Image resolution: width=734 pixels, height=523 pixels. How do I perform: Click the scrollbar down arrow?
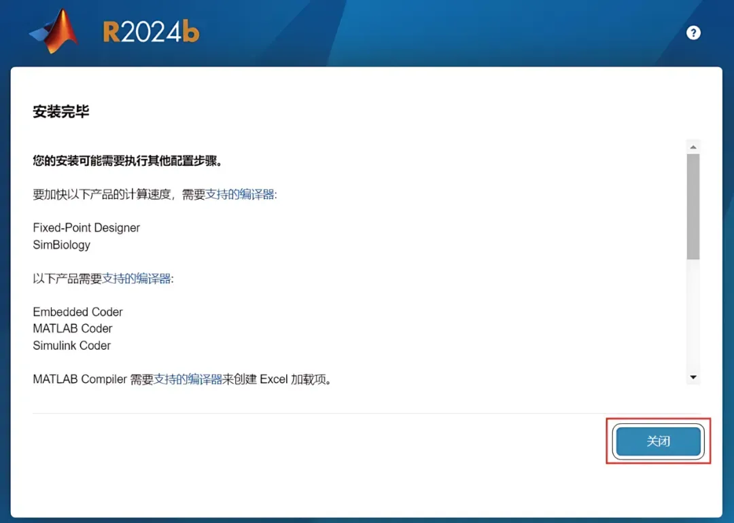coord(693,377)
